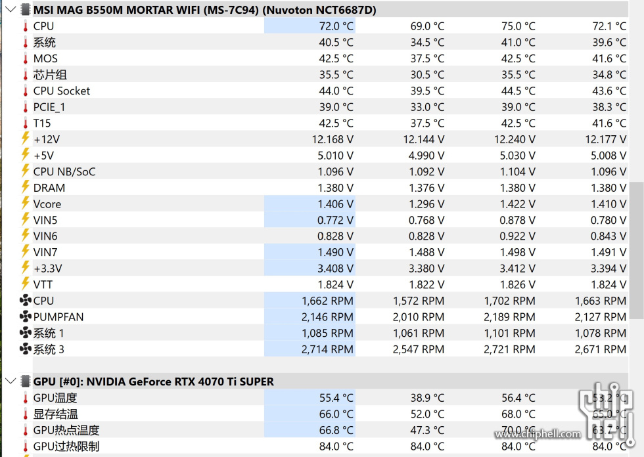Viewport: 644px width, 457px height.
Task: Click the motherboard chip icon beside MSI MAG B550M
Action: point(26,9)
